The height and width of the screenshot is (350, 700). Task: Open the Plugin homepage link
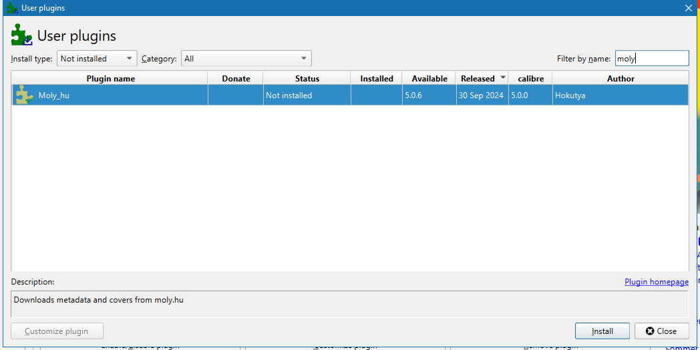coord(656,282)
